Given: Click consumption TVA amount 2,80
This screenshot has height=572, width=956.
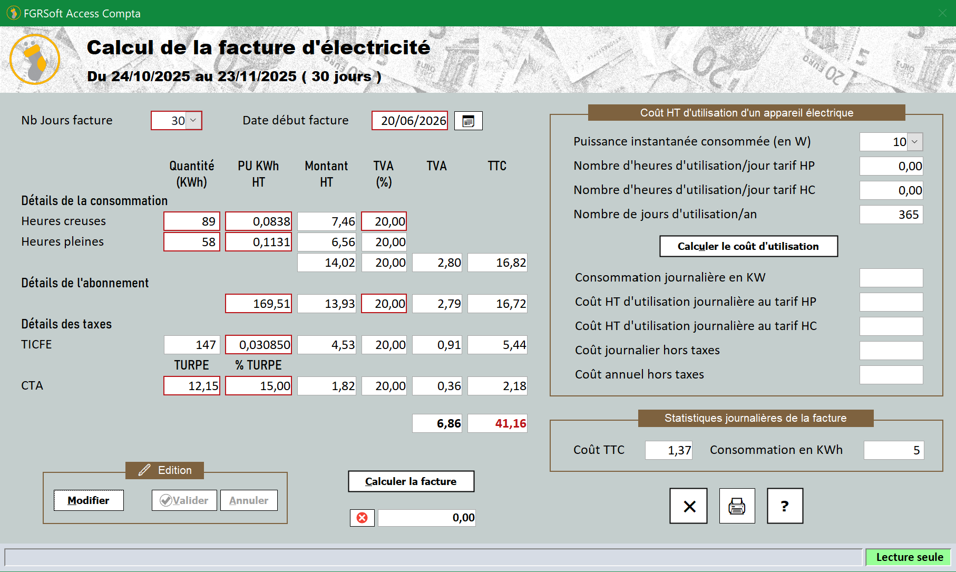Looking at the screenshot, I should pos(437,263).
